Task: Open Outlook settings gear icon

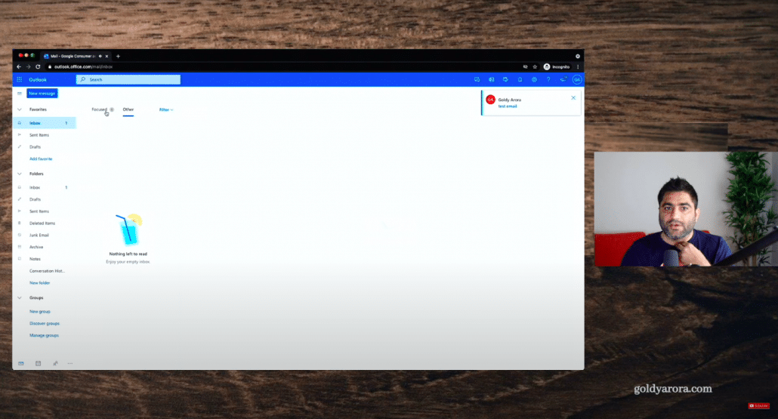Action: [x=534, y=79]
